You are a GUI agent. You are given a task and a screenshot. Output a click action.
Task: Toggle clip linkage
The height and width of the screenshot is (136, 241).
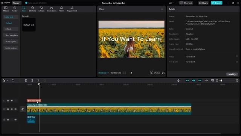tap(200, 80)
